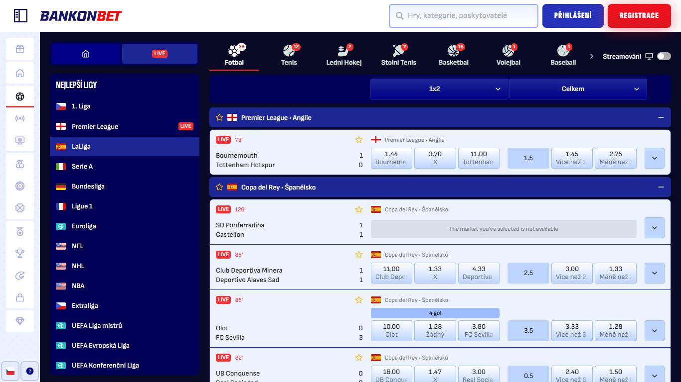Open LaLiga in best leagues

point(125,146)
